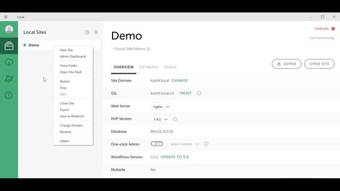
Task: Click the PHP Version info icon
Action: 175,119
